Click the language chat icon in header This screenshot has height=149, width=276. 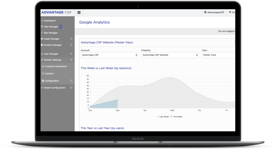pyautogui.click(x=230, y=12)
